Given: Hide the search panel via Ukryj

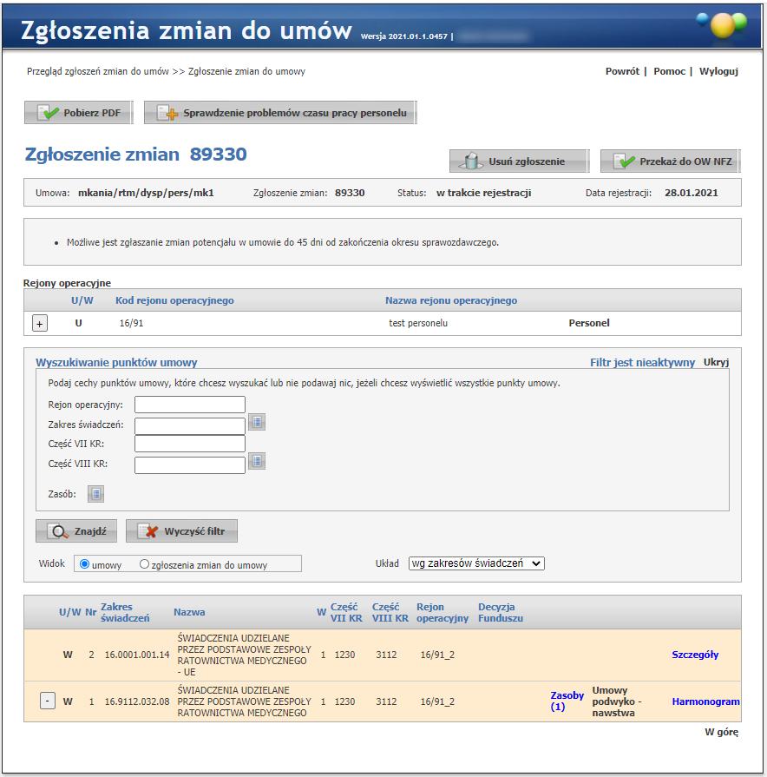Looking at the screenshot, I should click(717, 363).
